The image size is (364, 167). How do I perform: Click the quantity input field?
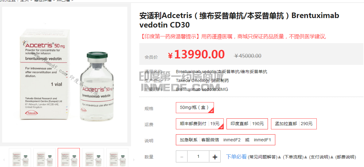[x=198, y=157]
